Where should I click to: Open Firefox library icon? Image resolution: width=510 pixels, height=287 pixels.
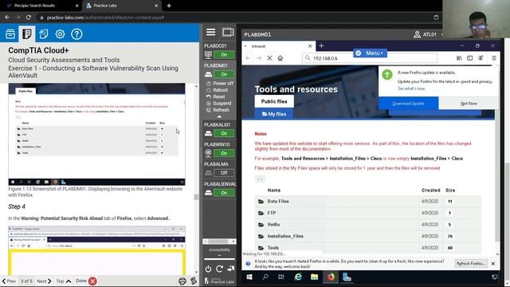click(x=459, y=58)
